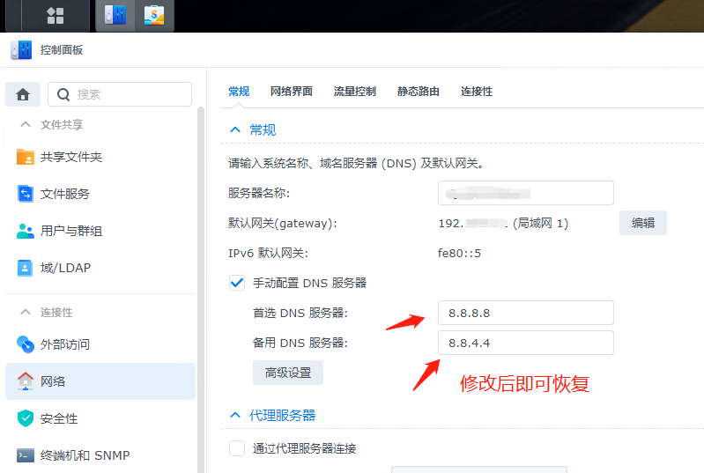Open the main menu grid icon
704x473 pixels.
(x=55, y=15)
